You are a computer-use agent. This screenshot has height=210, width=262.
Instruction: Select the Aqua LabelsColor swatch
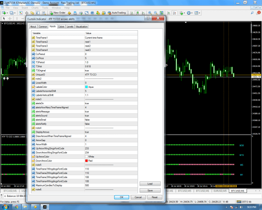coord(86,87)
